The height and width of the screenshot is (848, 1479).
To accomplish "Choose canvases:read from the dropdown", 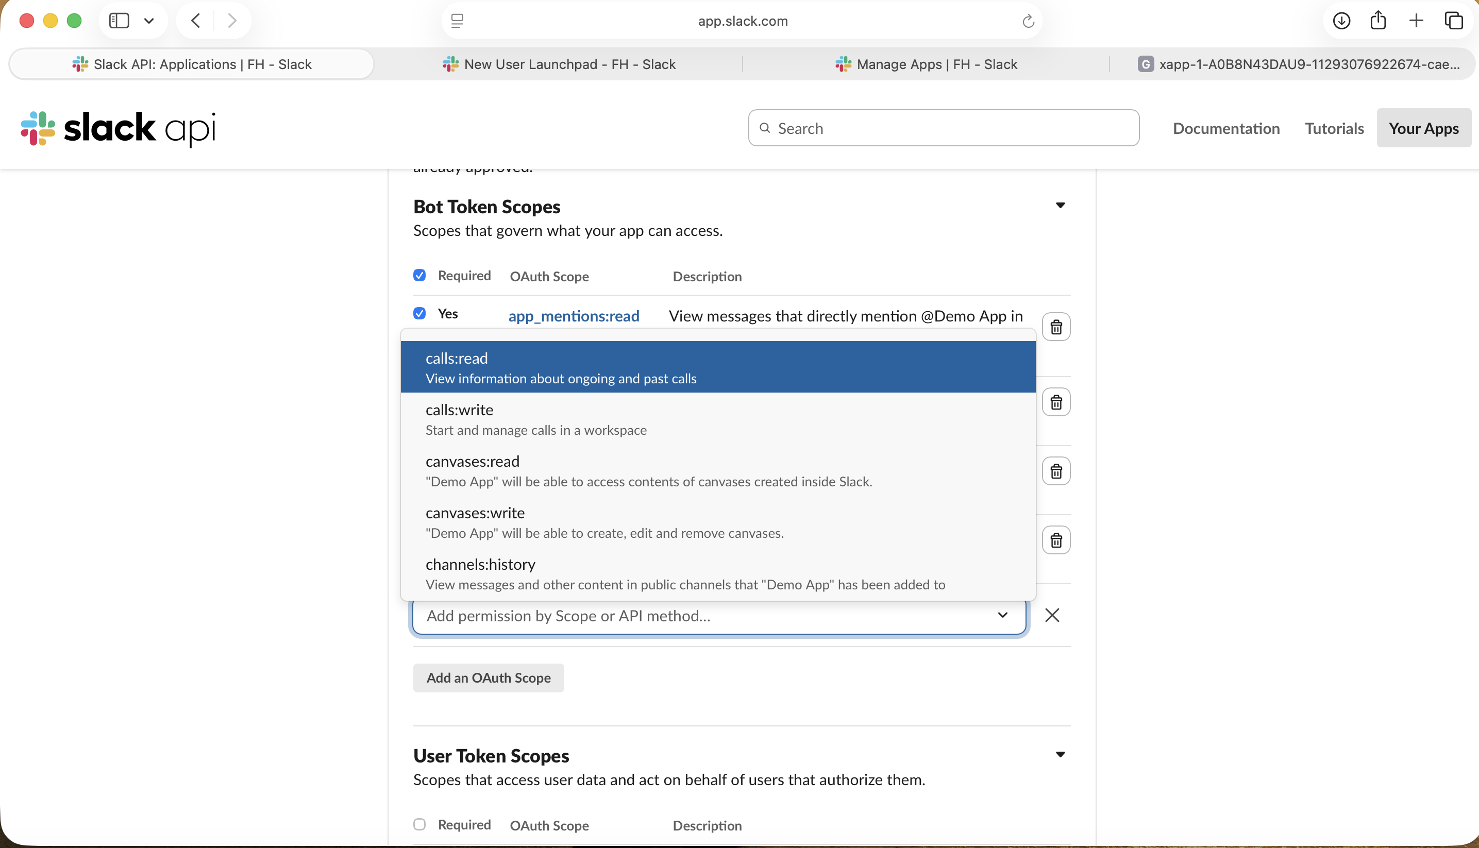I will 718,470.
